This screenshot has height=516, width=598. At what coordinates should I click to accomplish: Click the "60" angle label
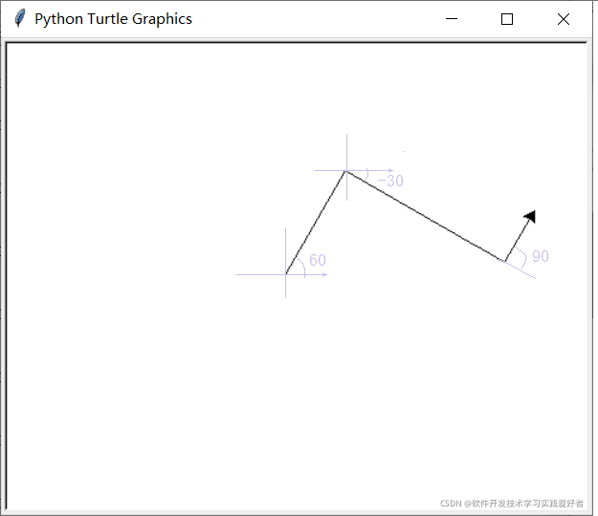click(318, 261)
